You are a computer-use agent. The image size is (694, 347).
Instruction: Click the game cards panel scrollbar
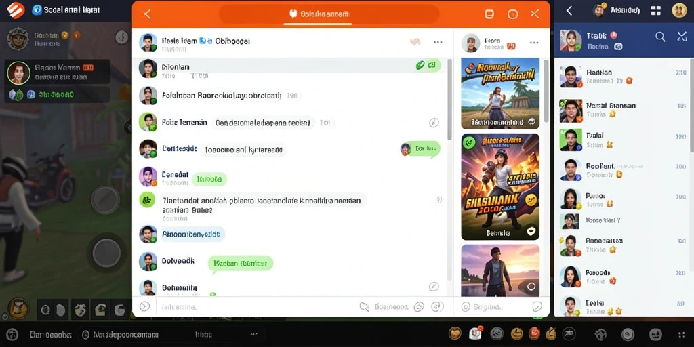pyautogui.click(x=546, y=91)
